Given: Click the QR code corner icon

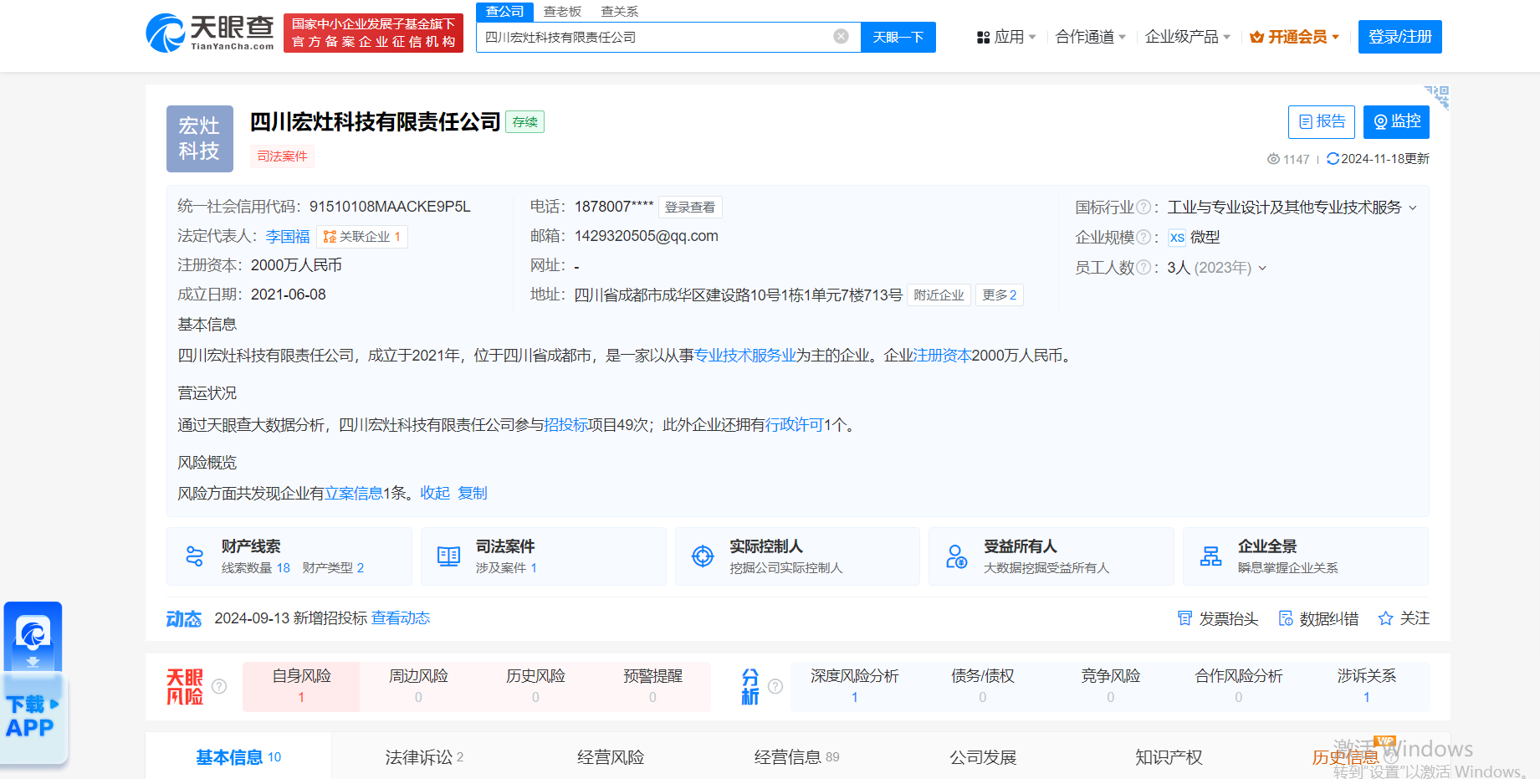Looking at the screenshot, I should (1437, 97).
